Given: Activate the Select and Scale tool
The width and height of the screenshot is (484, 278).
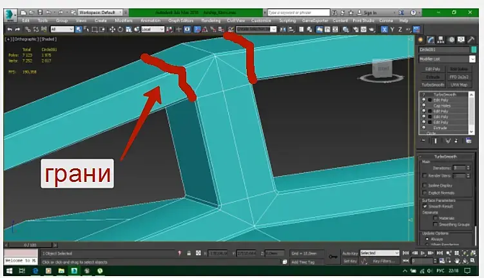Looking at the screenshot, I should pyautogui.click(x=129, y=29).
